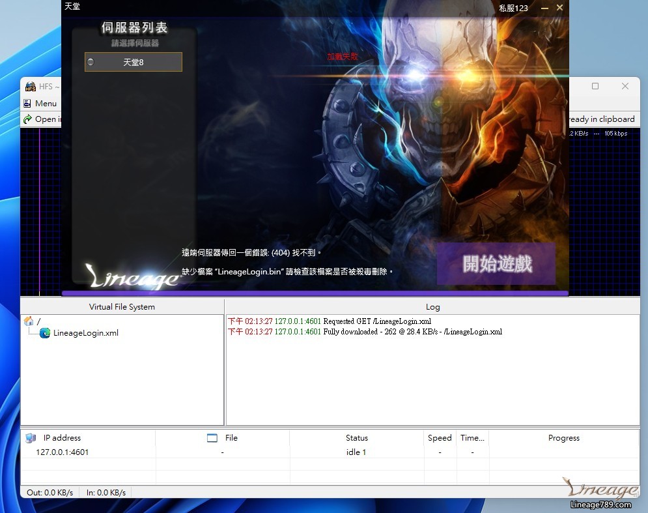This screenshot has height=513, width=648.
Task: Click the 加載失敗 red error text
Action: point(342,56)
